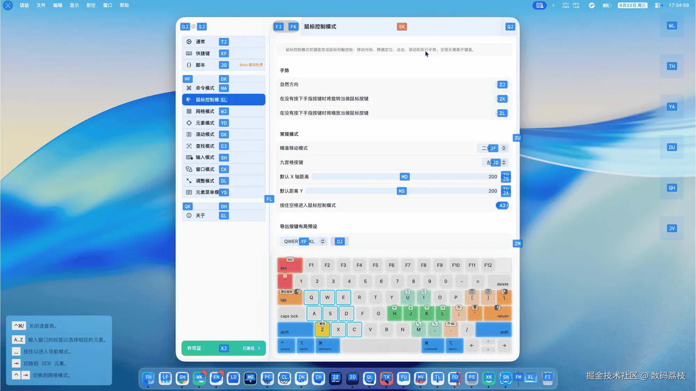
Task: Toggle the 自然方向 switch
Action: tap(502, 84)
